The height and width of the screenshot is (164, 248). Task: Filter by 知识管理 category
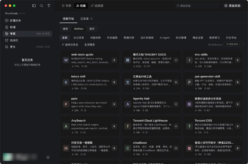[181, 38]
